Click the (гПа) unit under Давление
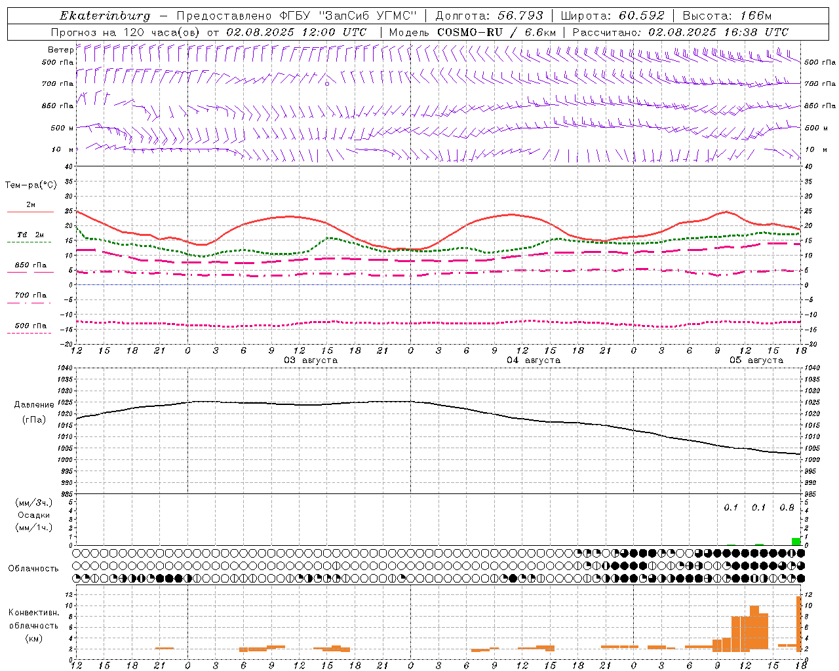 [x=34, y=419]
